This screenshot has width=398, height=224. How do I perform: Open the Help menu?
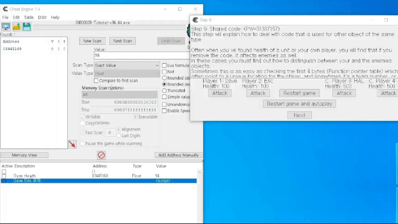(55, 18)
